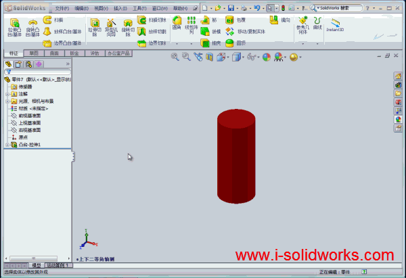The image size is (406, 278).
Task: Click the Zoom to Fit magnifier icon
Action: click(175, 57)
